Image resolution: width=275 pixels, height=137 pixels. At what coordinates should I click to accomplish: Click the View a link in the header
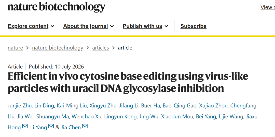coord(268,7)
